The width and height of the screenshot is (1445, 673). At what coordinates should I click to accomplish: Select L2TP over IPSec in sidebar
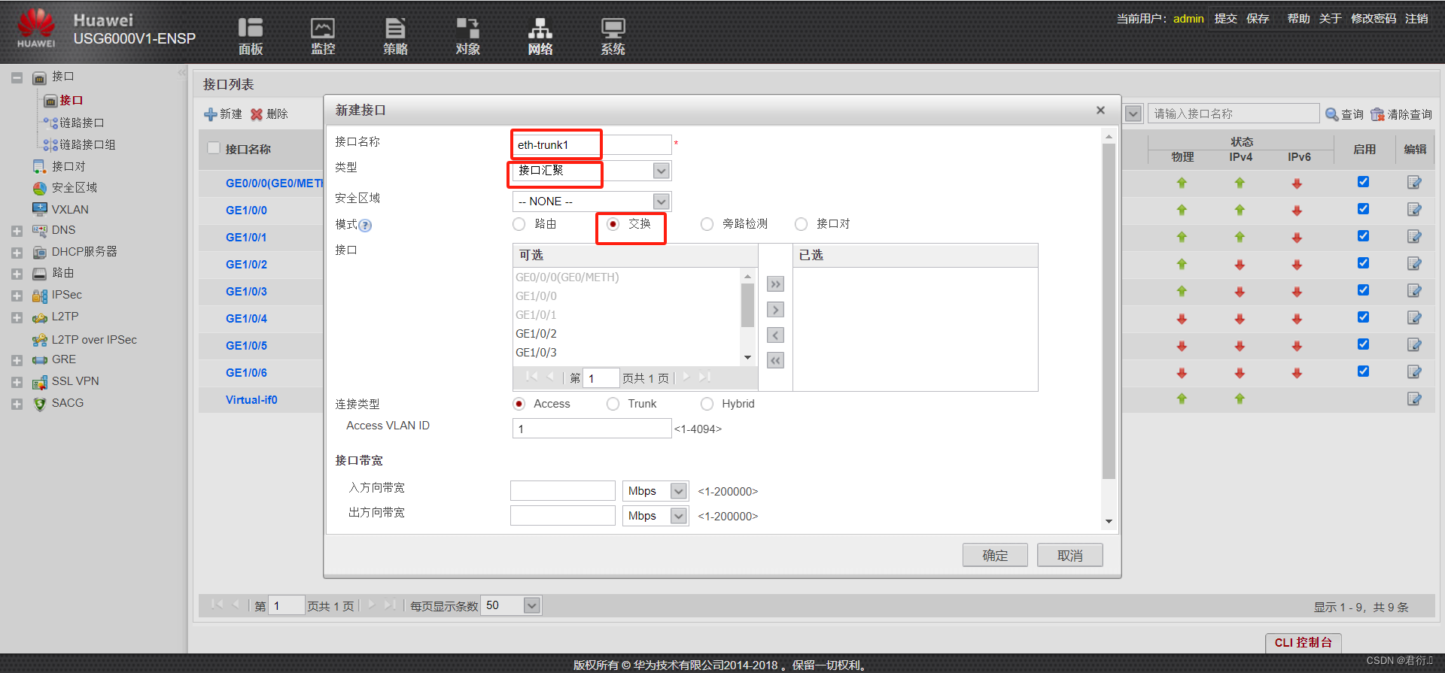click(x=94, y=340)
